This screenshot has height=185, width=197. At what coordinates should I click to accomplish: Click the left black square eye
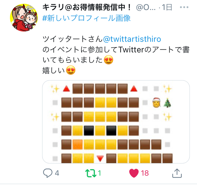(89, 131)
